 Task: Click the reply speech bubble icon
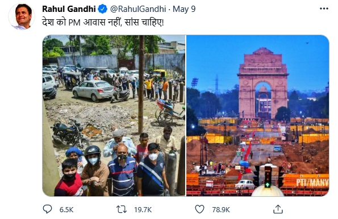click(47, 209)
